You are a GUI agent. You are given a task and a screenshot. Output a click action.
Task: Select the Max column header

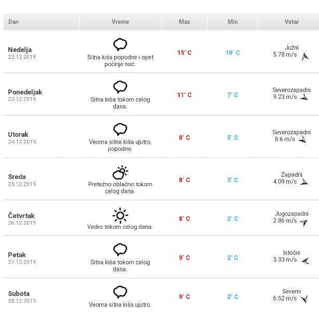pos(184,22)
